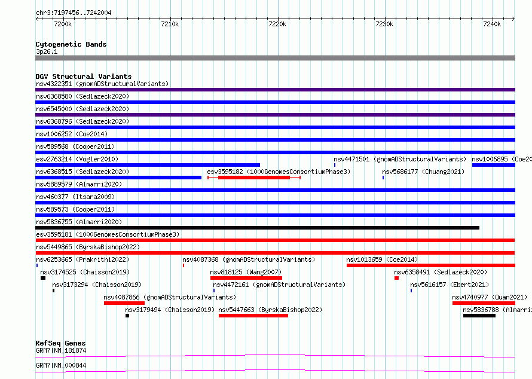Click nsv4087866 gnomADStructuralVariants label
Screen dimensions: 532x379
coord(170,297)
